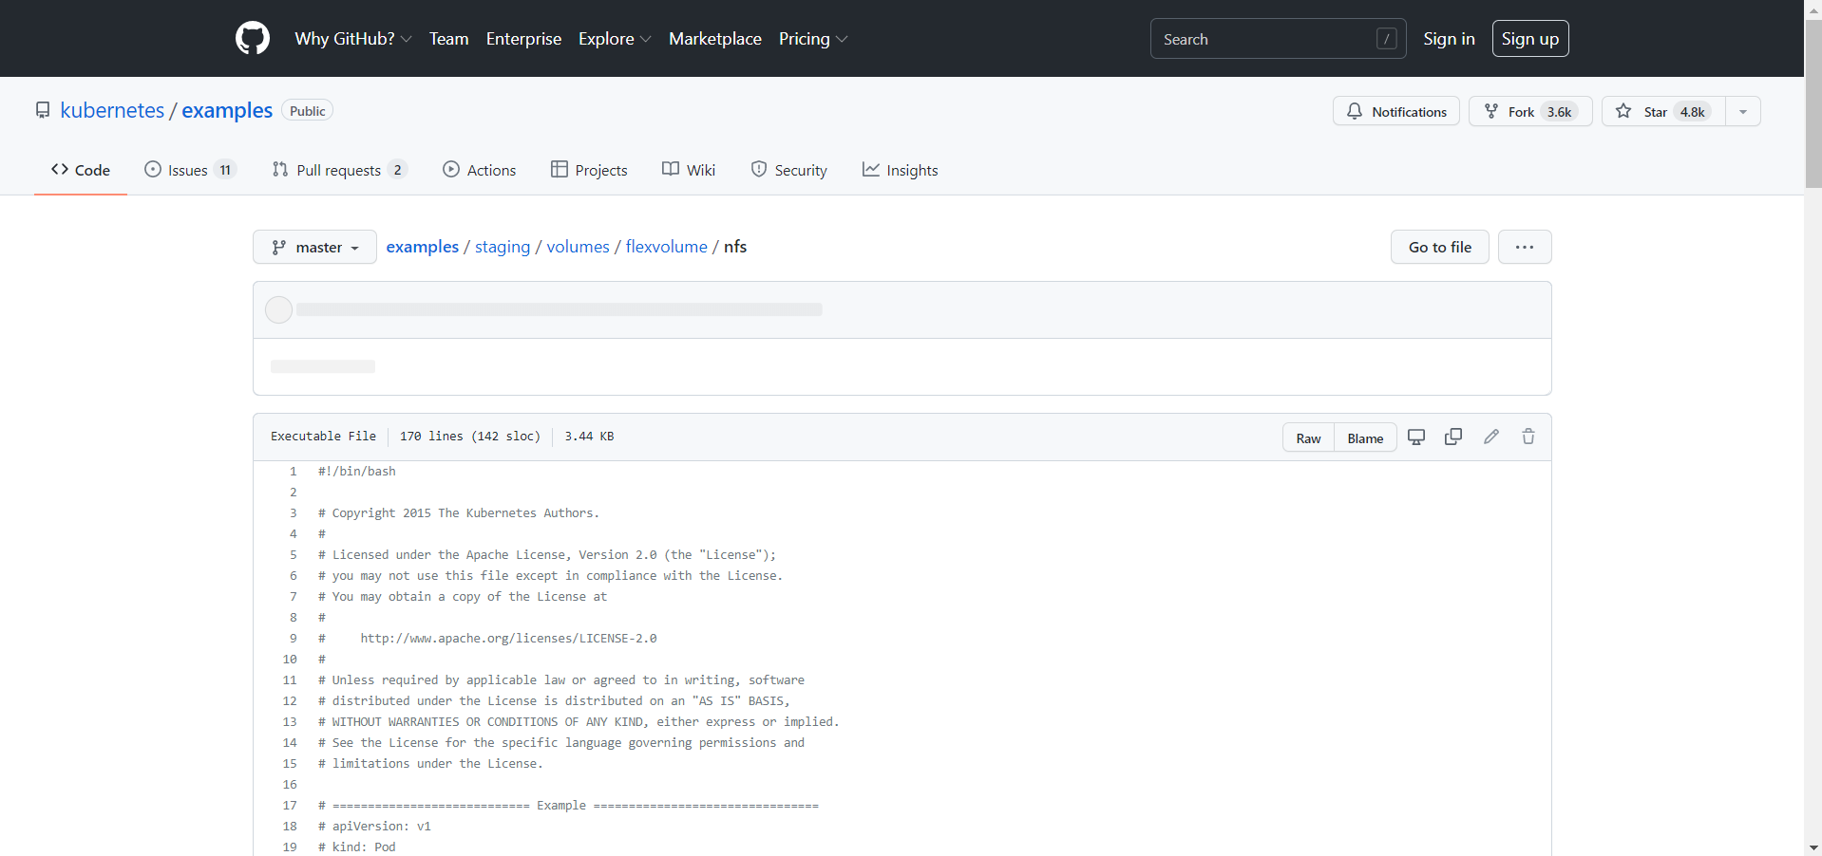1822x856 pixels.
Task: Copy raw contents icon
Action: coord(1453,437)
